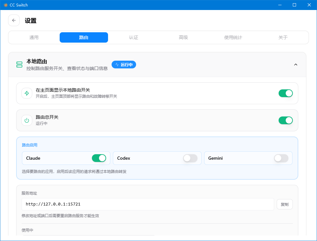
Task: Enable routing for Gemini
Action: (281, 158)
